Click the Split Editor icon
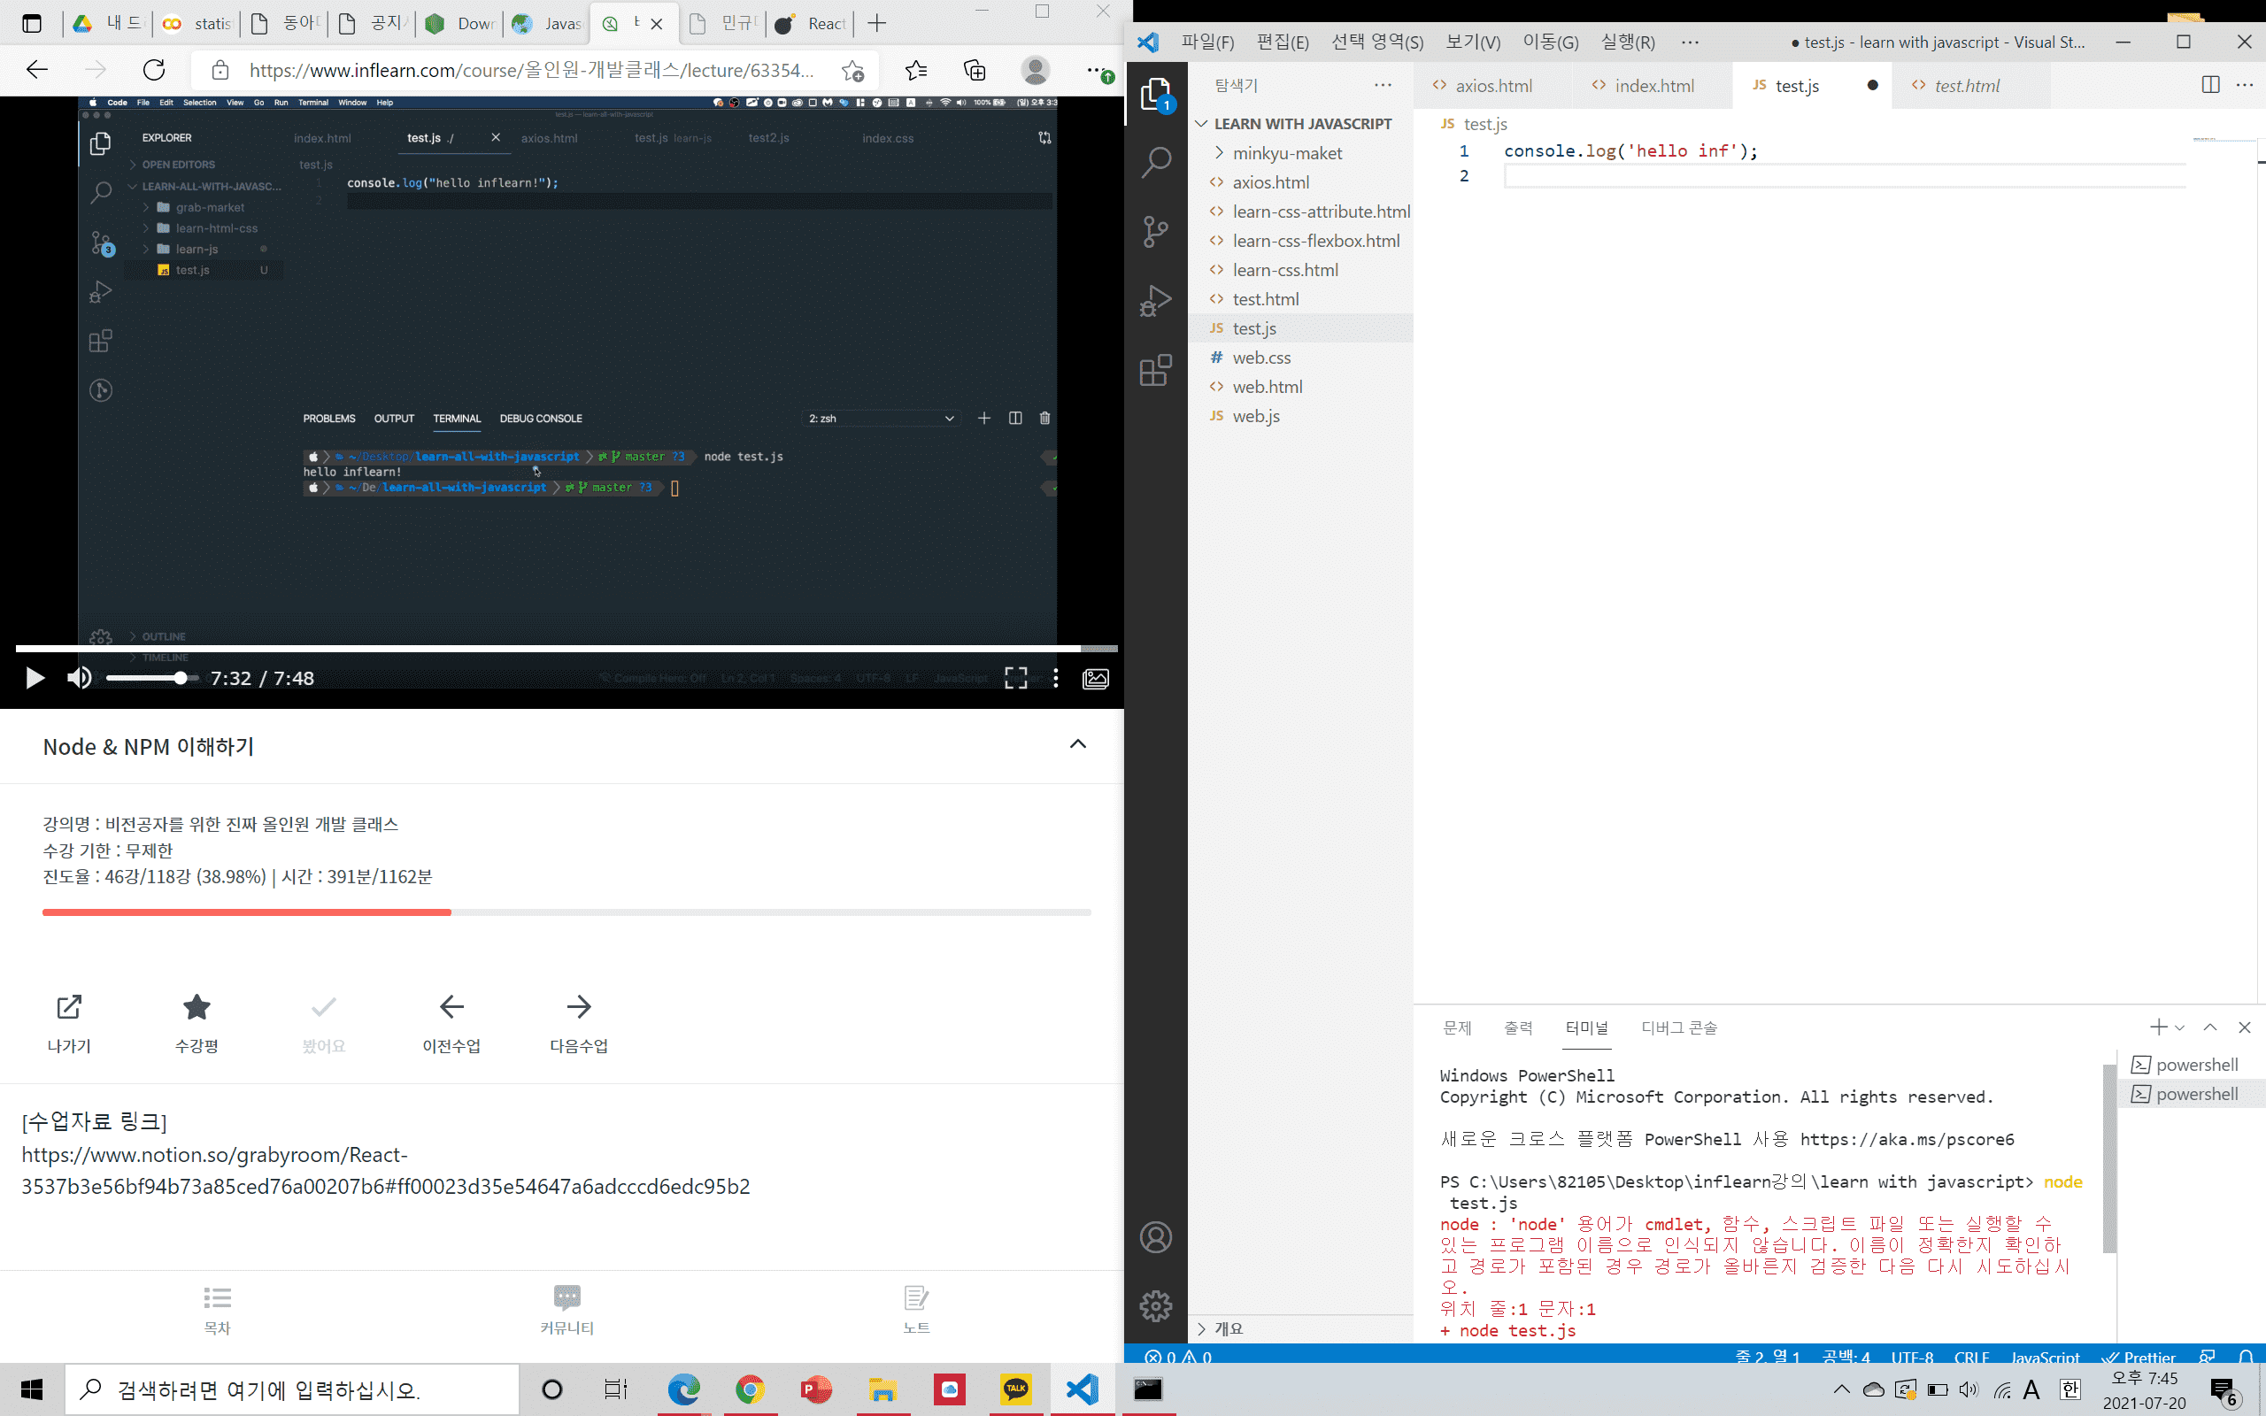Screen dimensions: 2266x1416 (2210, 85)
